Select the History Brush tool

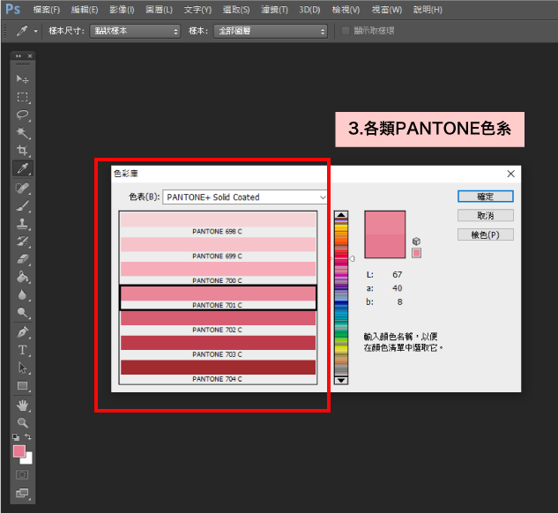pyautogui.click(x=22, y=242)
